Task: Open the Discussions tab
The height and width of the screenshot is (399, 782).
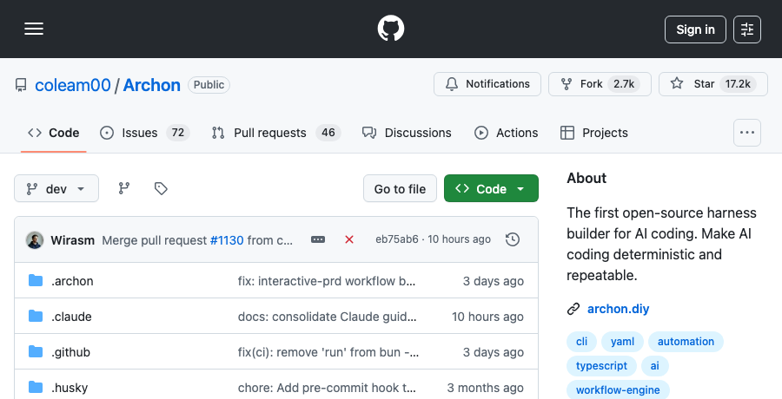Action: tap(407, 133)
